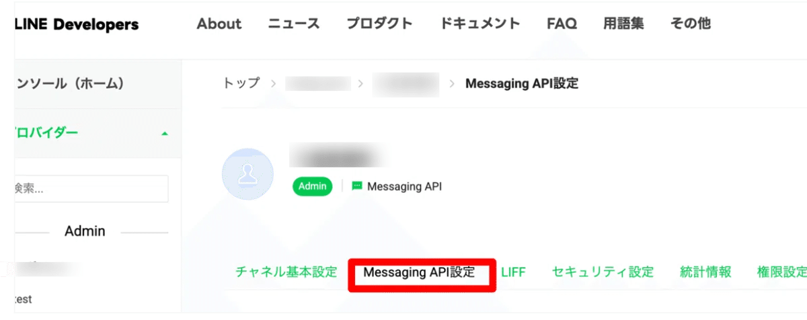
Task: Open the プロダクト menu
Action: 379,24
